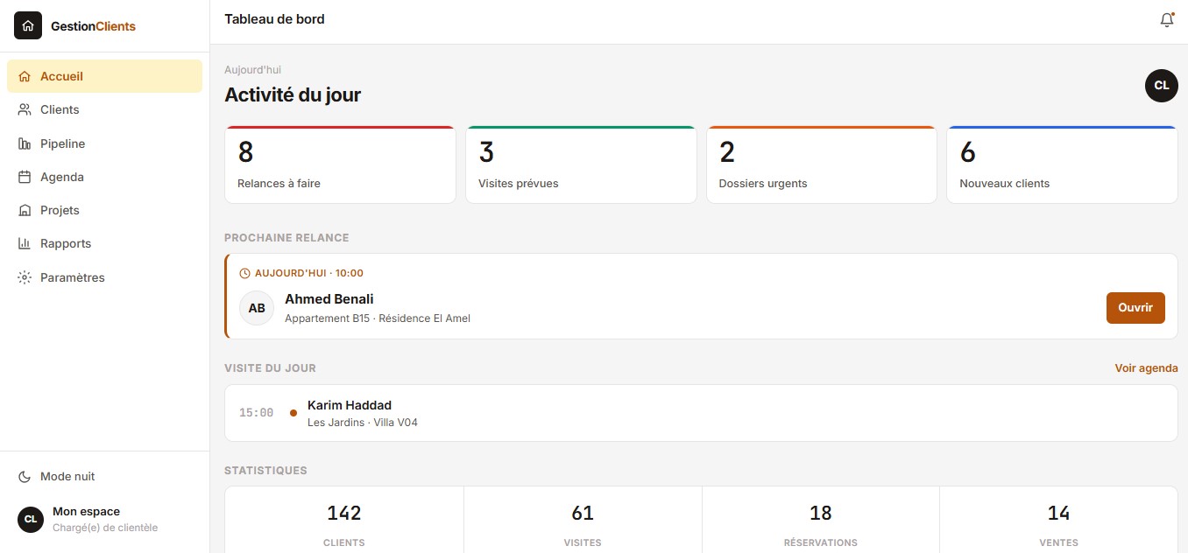Viewport: 1188px width, 553px height.
Task: Click the kanban icon beside Pipeline
Action: (x=25, y=143)
